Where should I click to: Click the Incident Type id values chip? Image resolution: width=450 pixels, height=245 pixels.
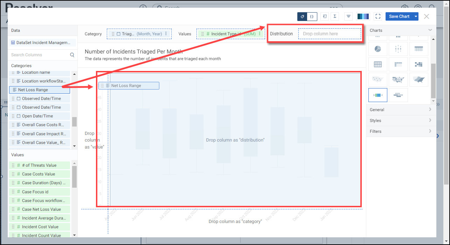click(230, 34)
